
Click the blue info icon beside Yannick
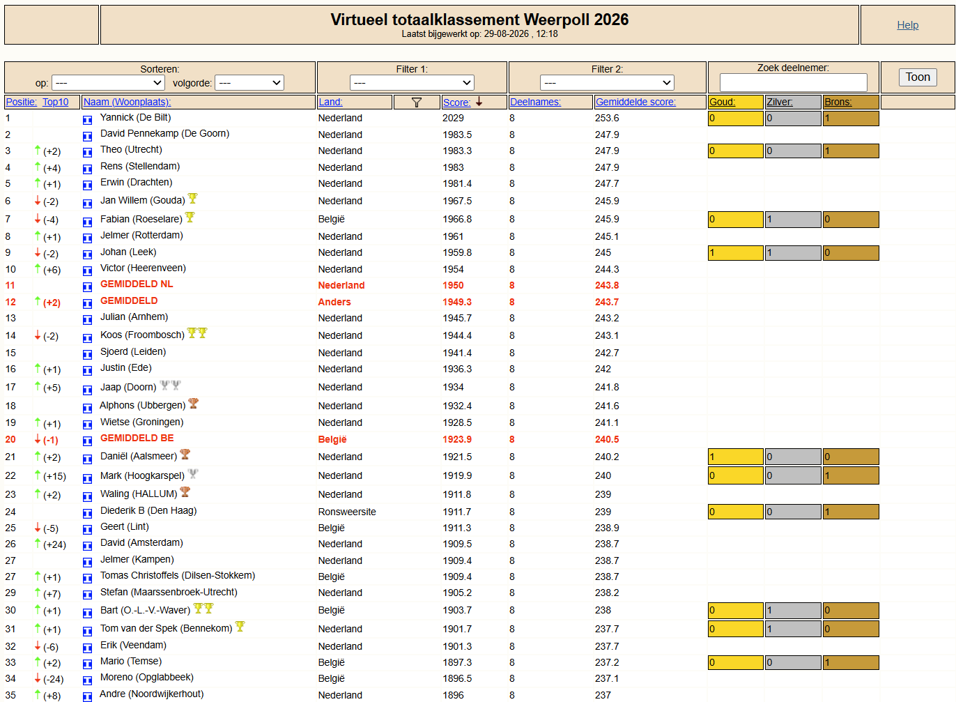click(x=87, y=120)
